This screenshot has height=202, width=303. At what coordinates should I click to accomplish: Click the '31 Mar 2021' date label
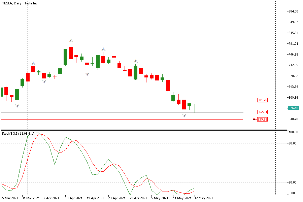(31, 198)
